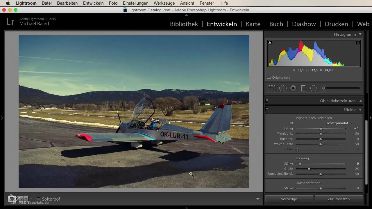372x209 pixels.
Task: Open the Entwickeln menu in menu bar
Action: point(93,3)
